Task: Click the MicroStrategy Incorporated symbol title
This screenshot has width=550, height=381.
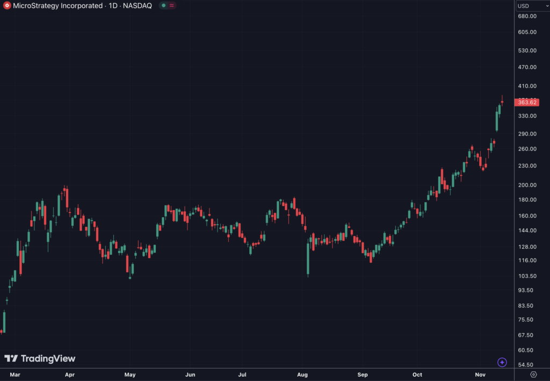Action: (57, 6)
